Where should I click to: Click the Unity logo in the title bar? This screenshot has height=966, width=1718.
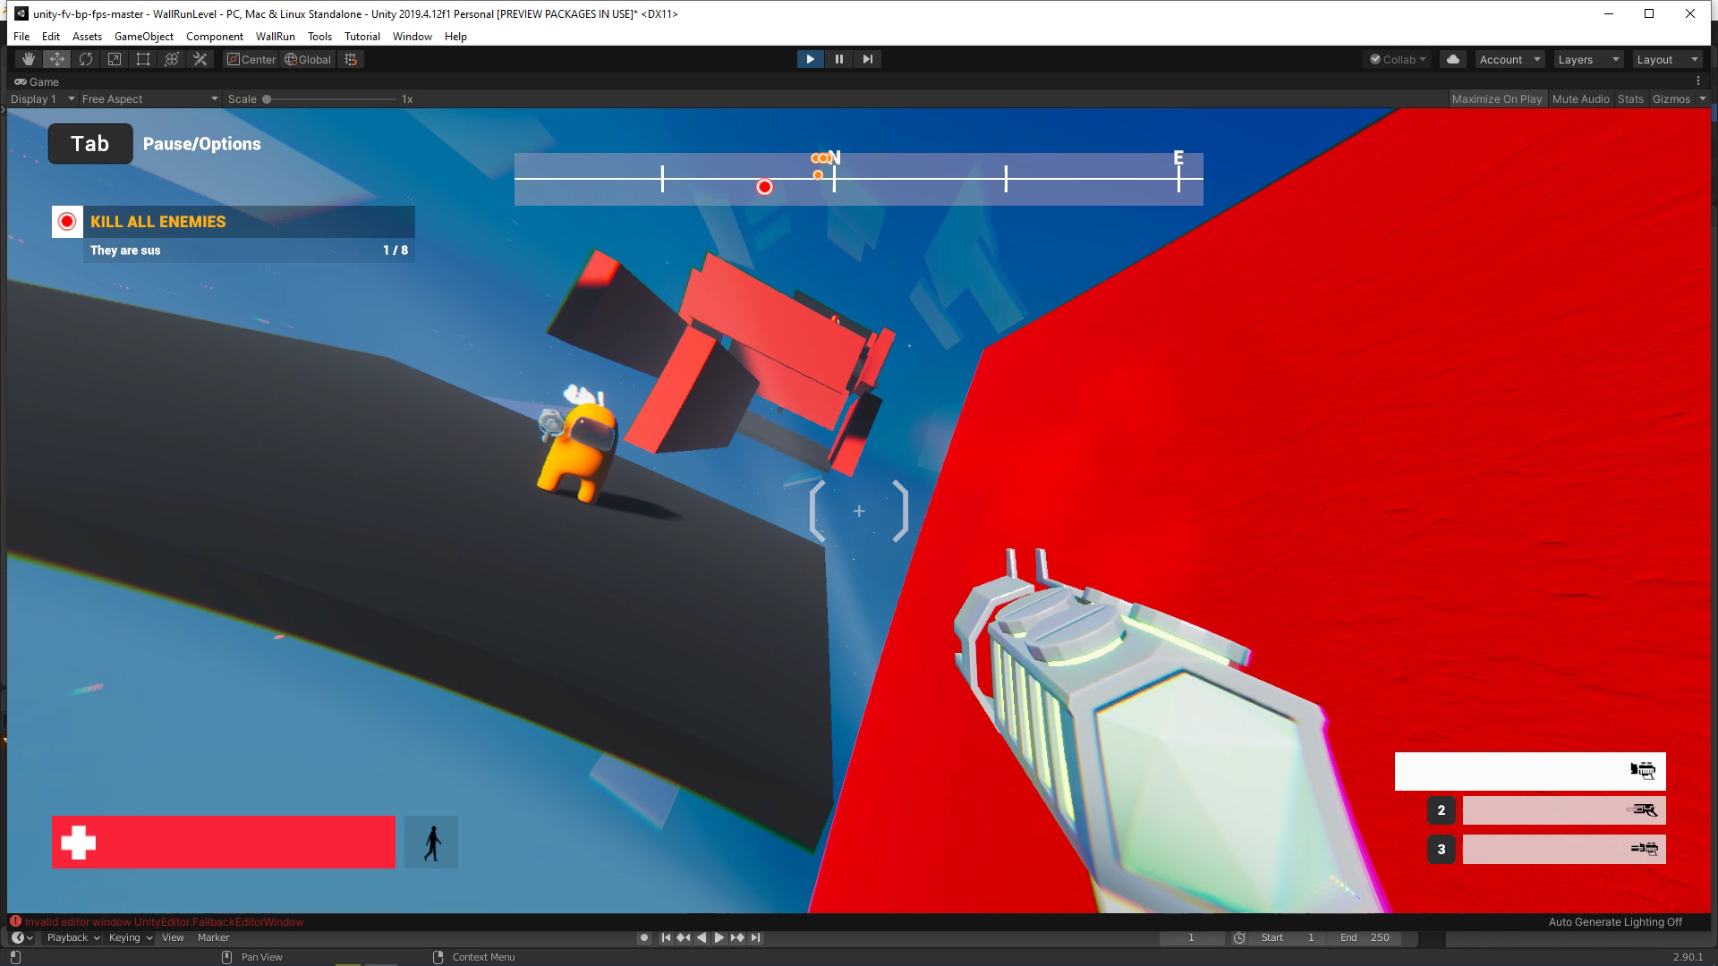coord(21,13)
